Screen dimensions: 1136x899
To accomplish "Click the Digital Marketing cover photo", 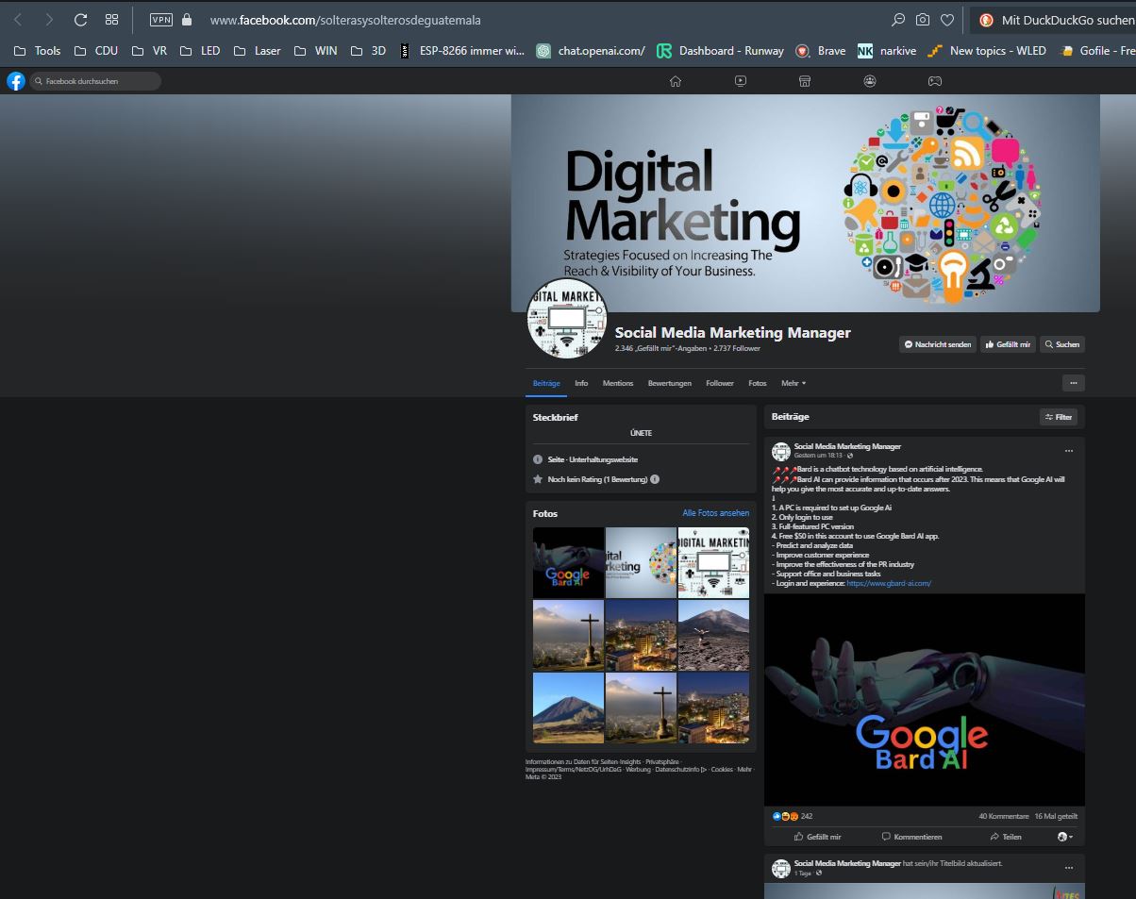I will [x=806, y=203].
